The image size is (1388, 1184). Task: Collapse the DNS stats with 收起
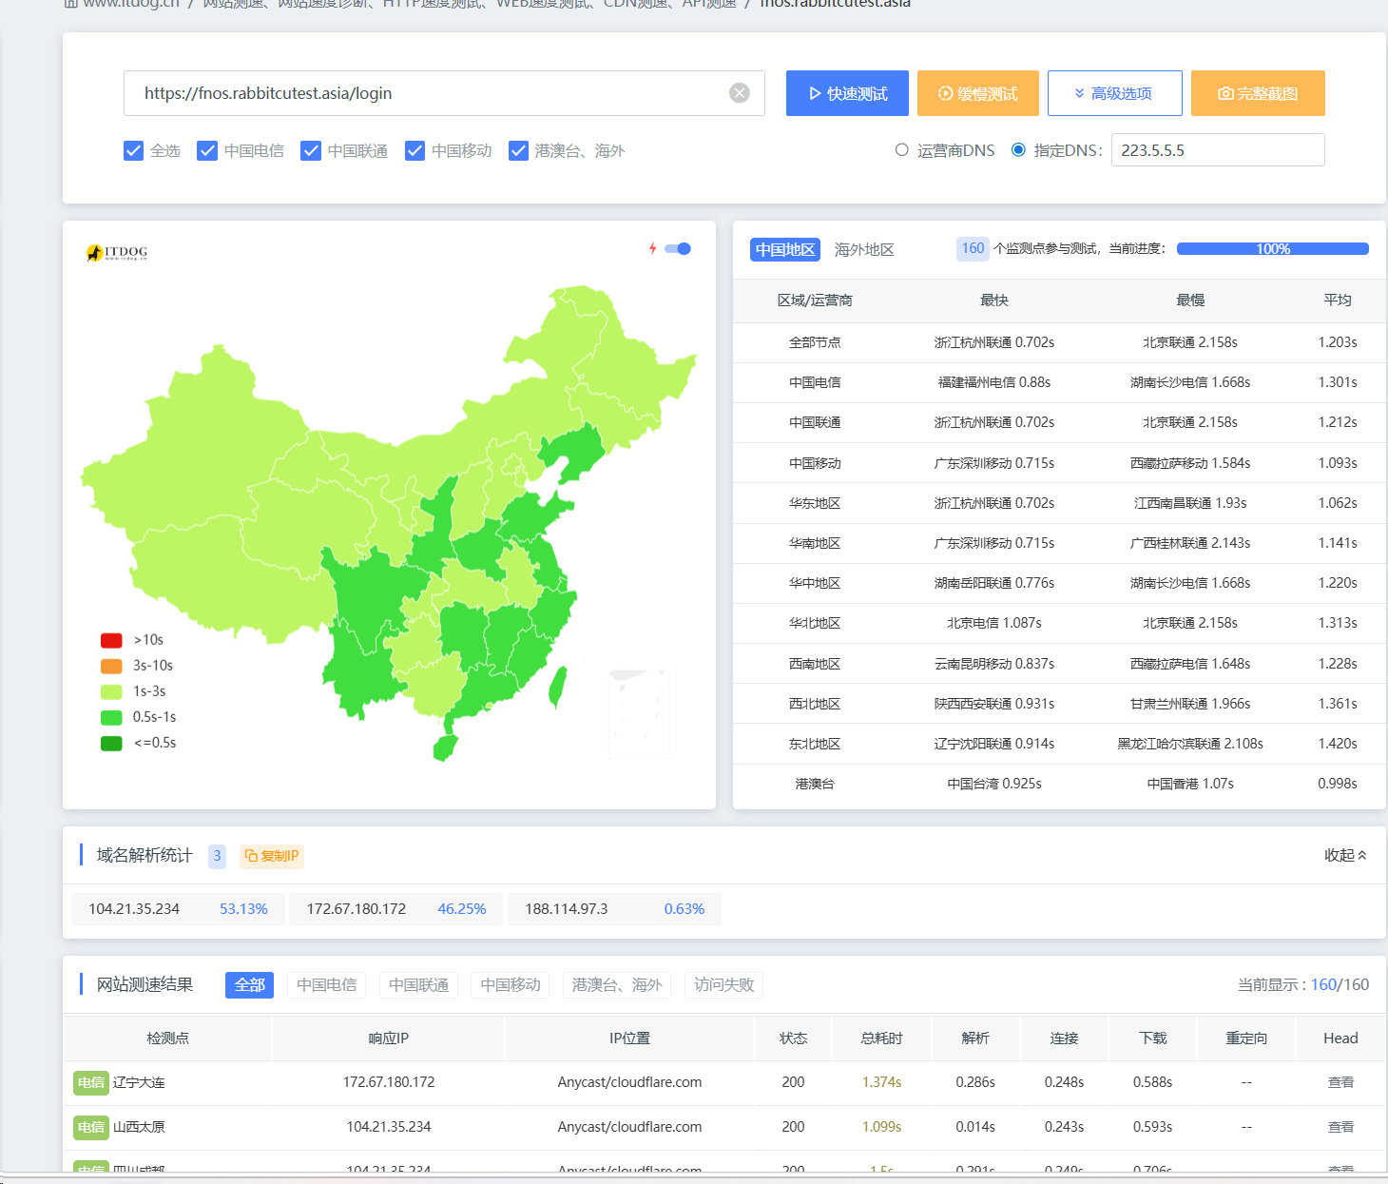click(1345, 855)
